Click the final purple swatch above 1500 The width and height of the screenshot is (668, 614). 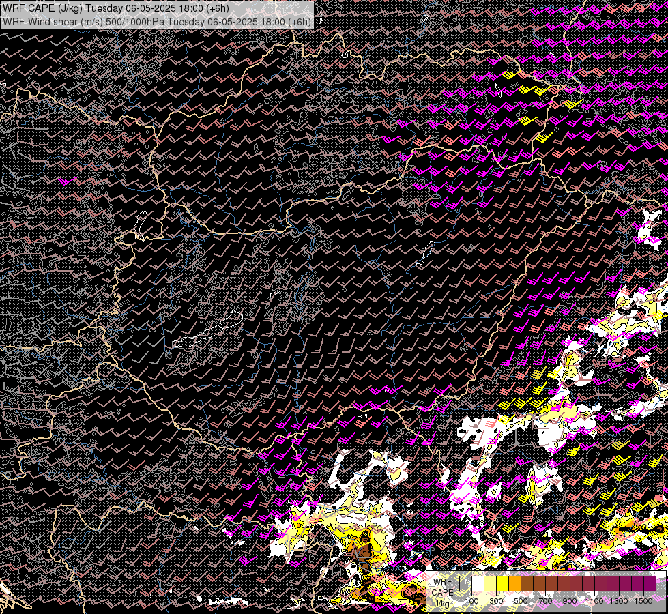tap(650, 584)
